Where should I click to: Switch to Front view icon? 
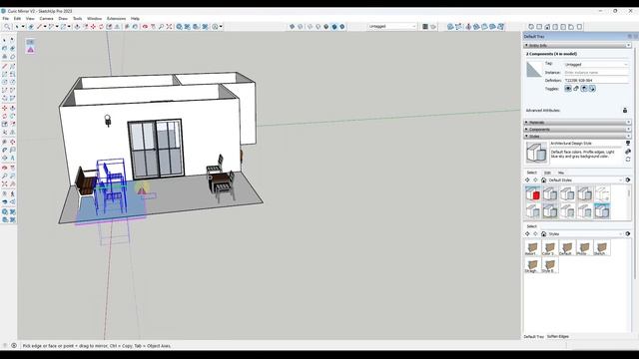click(x=547, y=27)
